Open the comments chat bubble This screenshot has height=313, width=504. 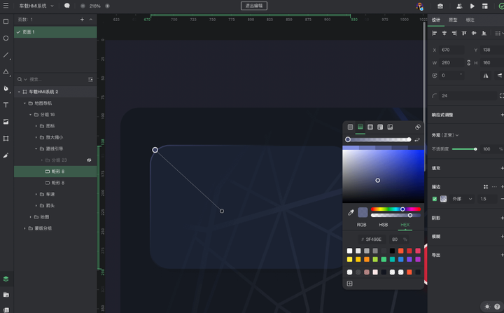click(x=67, y=6)
